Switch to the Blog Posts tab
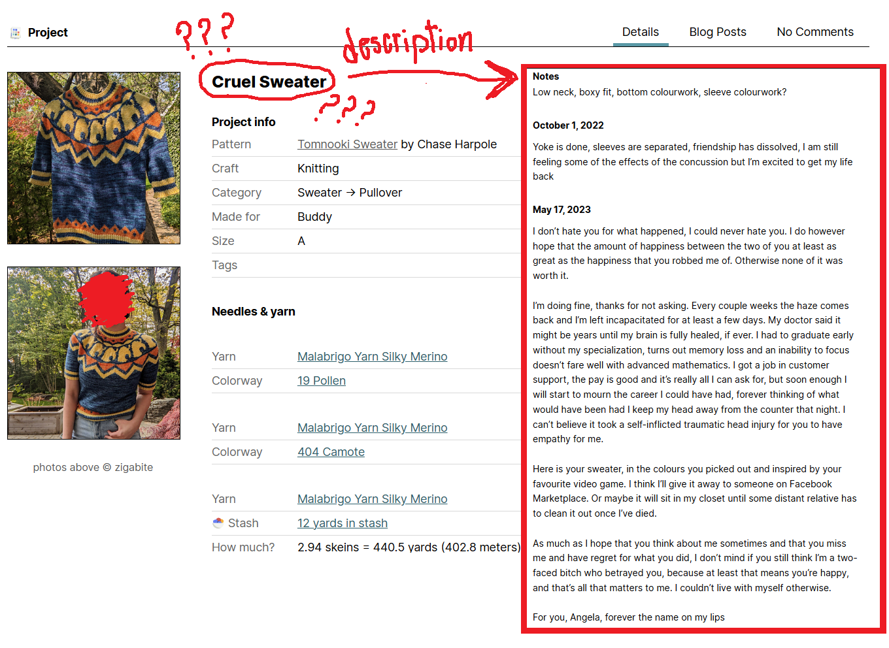Screen dimensions: 889x648 click(718, 32)
